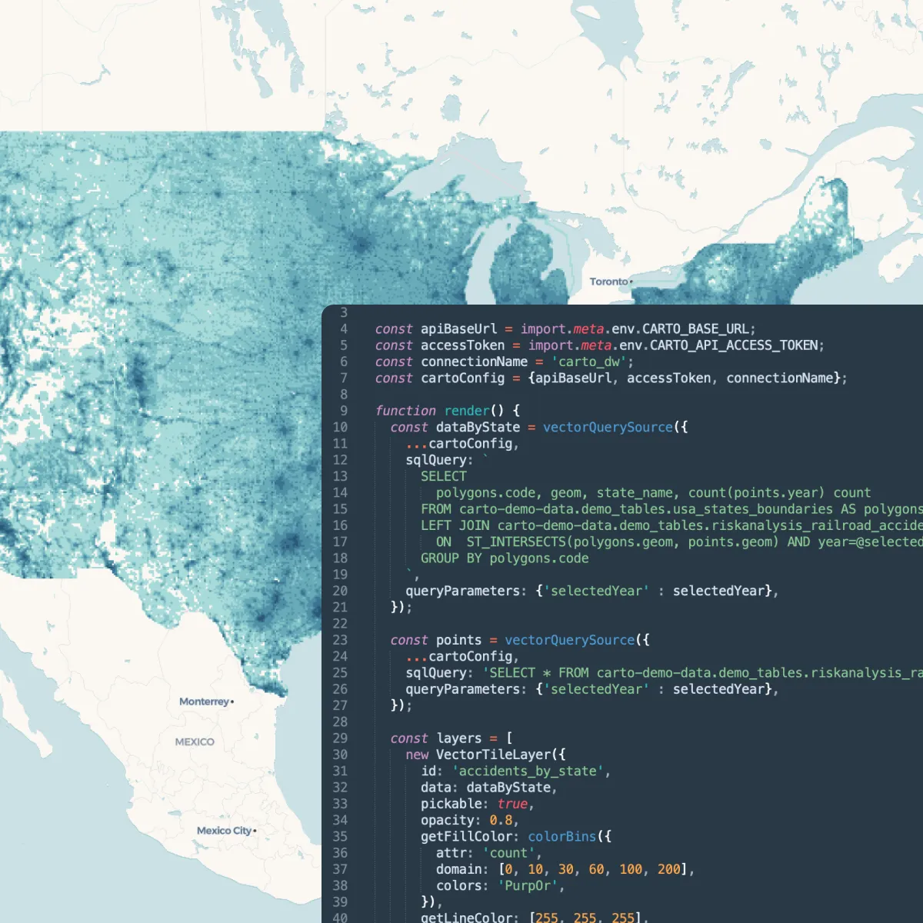Image resolution: width=923 pixels, height=923 pixels.
Task: Select the vectorQuerySource call on line 10
Action: point(608,427)
